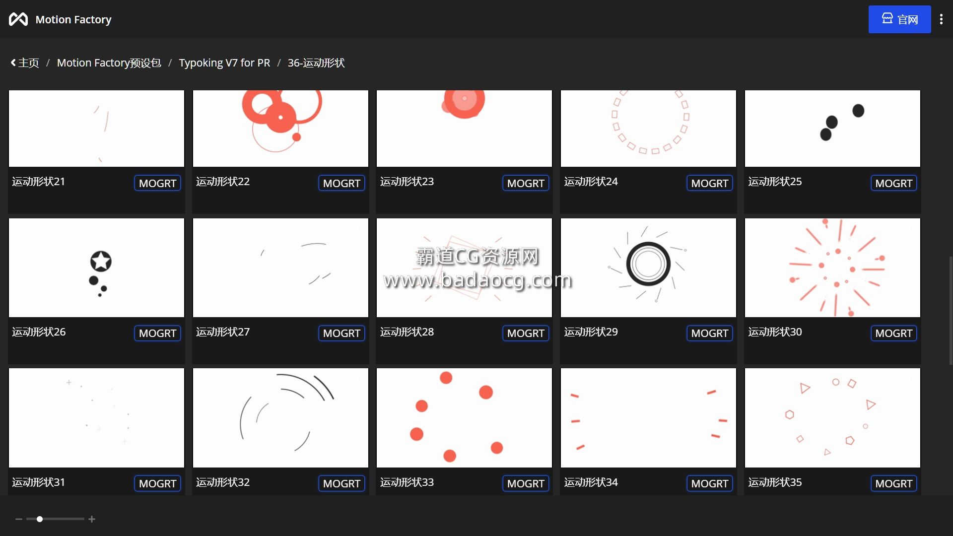The height and width of the screenshot is (536, 953).
Task: Select the 运动形状24 thumbnail
Action: click(x=648, y=128)
